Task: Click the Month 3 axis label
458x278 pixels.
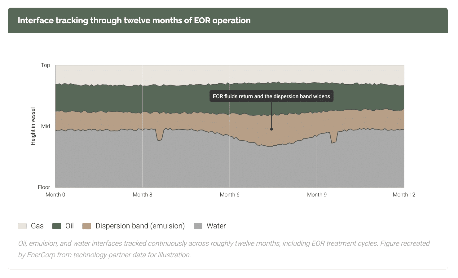Action: click(x=143, y=195)
